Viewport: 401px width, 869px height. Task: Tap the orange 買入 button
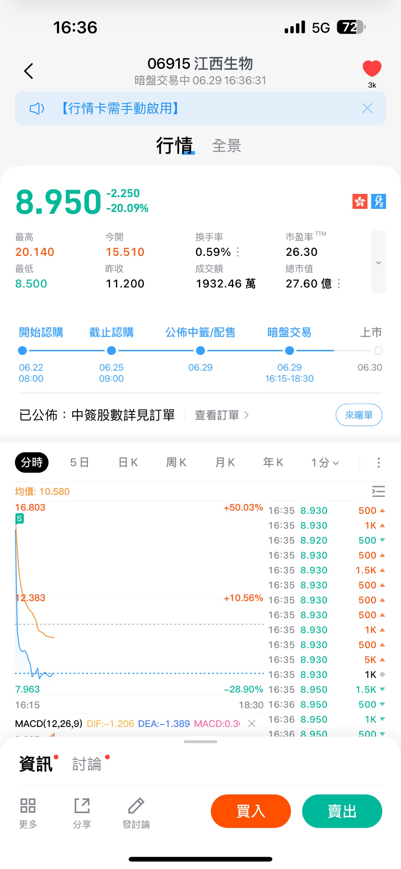(x=251, y=811)
